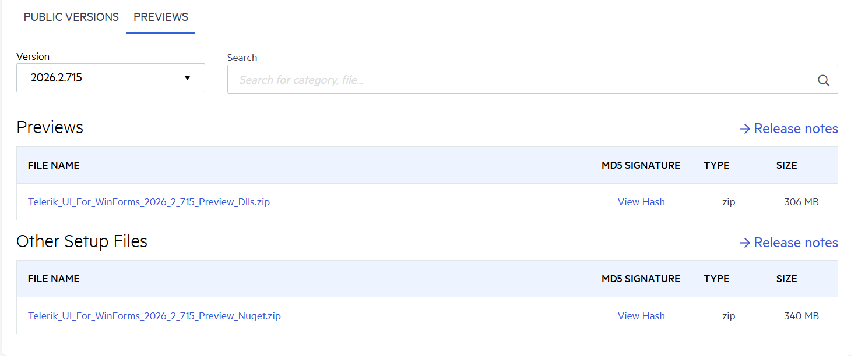Click the magnifier icon in the search box
Screen dimensions: 851x356
pyautogui.click(x=823, y=80)
